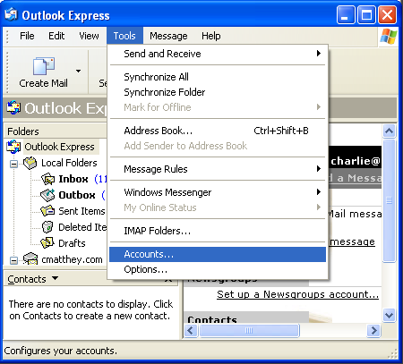Click the horizontal scrollbar right arrow

click(373, 330)
